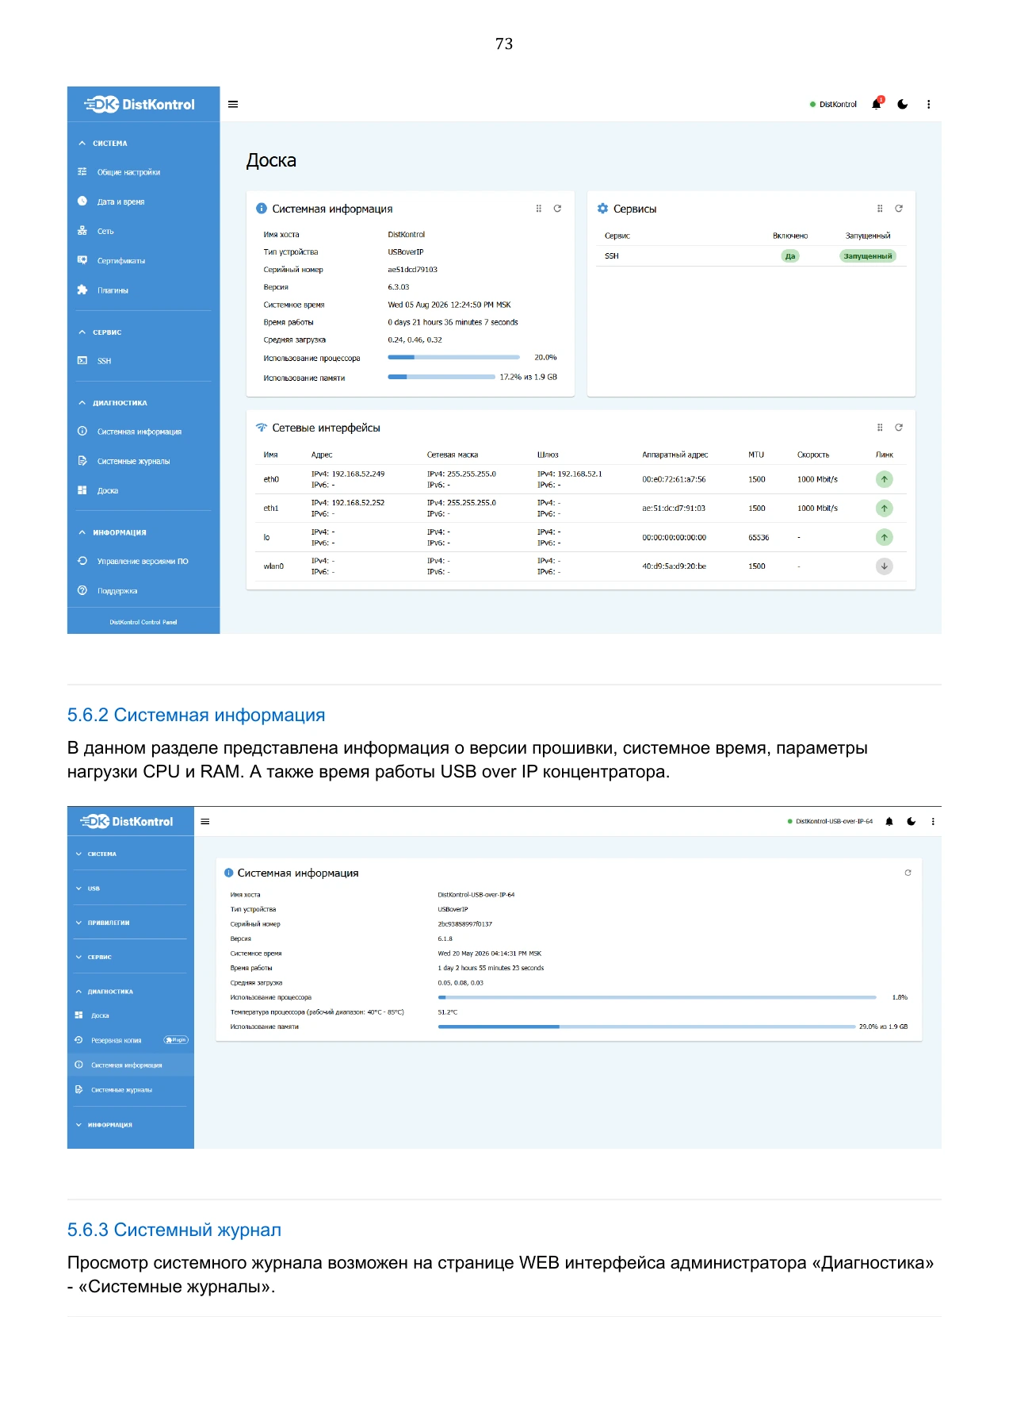This screenshot has width=1009, height=1428.
Task: Click the memory usage bar showing 17.2% из 1.9 GB
Action: (x=441, y=377)
